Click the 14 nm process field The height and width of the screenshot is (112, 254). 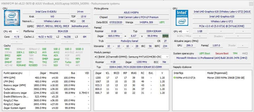80,12
